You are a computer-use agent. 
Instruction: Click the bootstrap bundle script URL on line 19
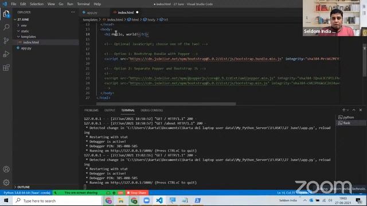205,59
